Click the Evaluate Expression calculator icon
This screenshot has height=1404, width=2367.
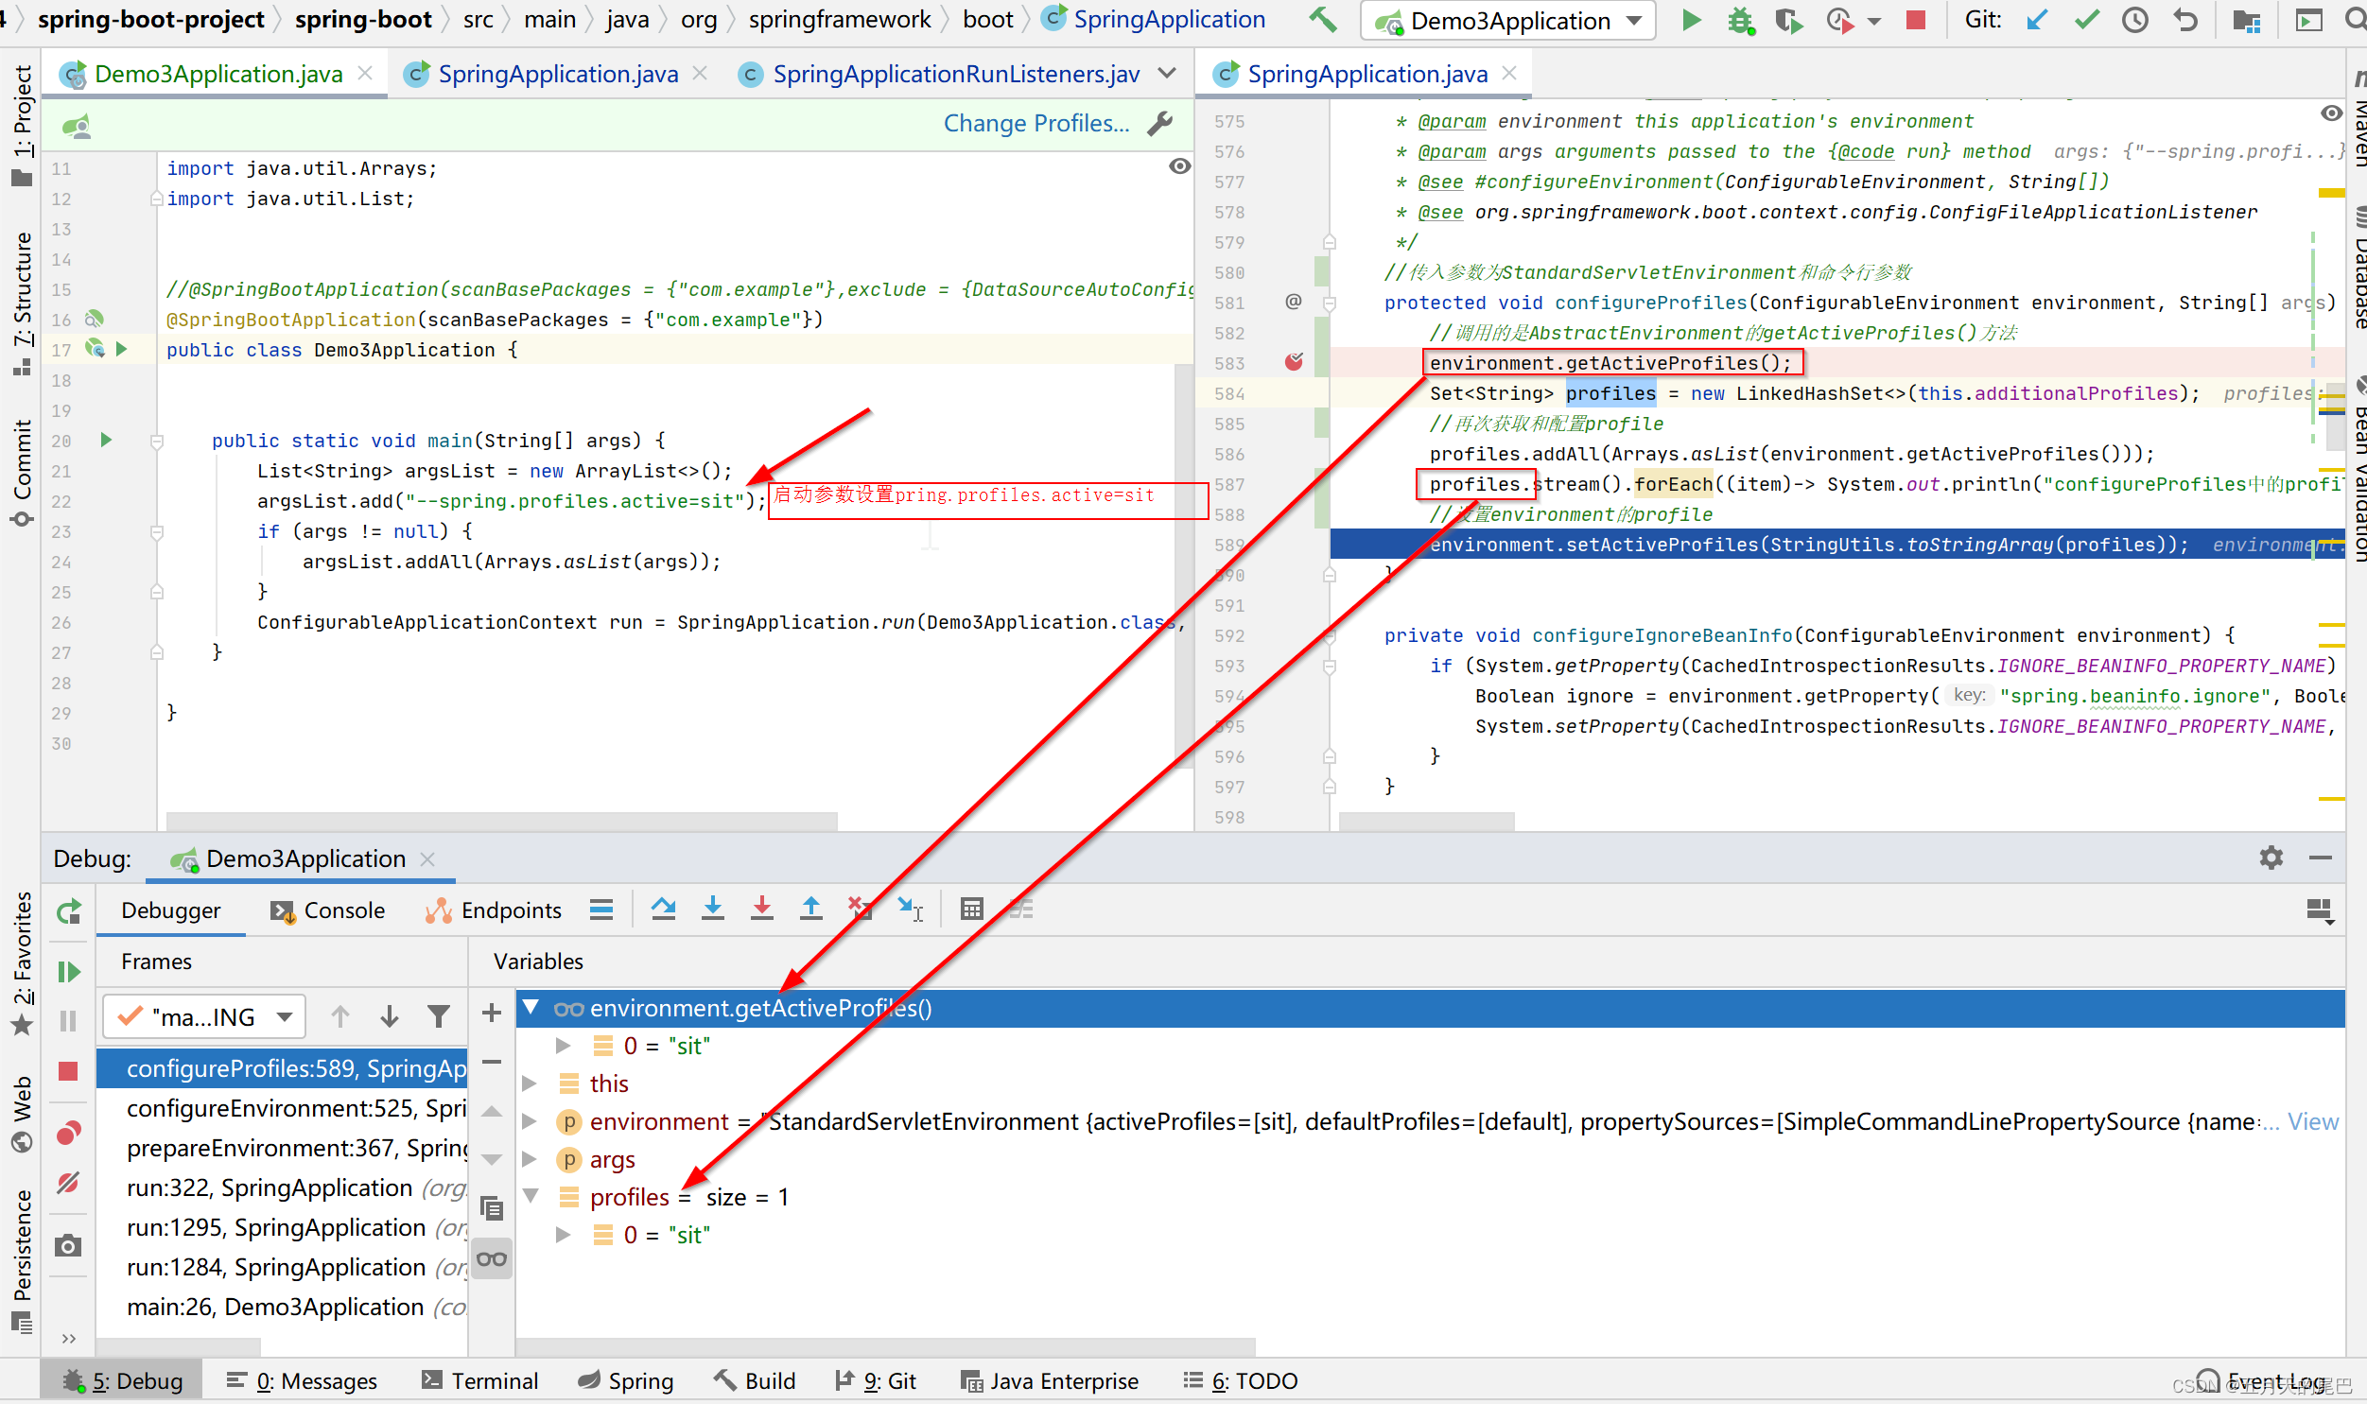tap(971, 910)
